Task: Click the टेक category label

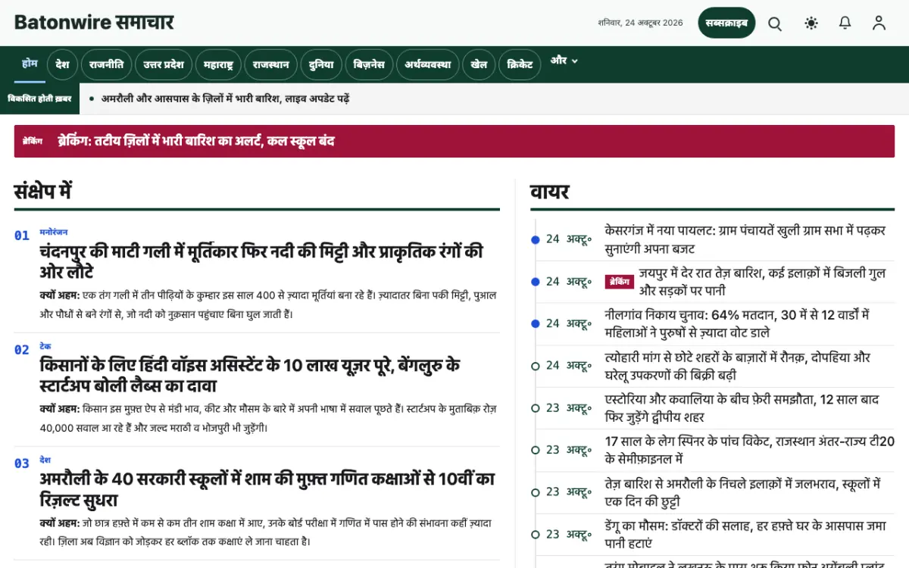Action: [x=45, y=346]
